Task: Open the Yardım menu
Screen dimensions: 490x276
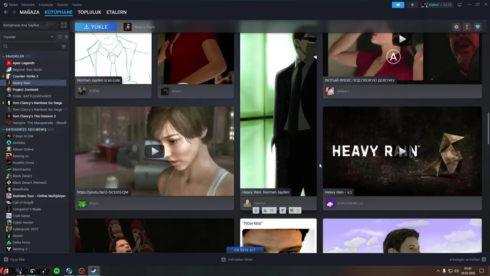Action: pyautogui.click(x=77, y=5)
